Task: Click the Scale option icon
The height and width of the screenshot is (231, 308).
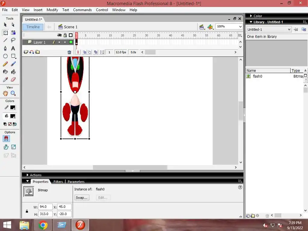Action: coord(14,147)
